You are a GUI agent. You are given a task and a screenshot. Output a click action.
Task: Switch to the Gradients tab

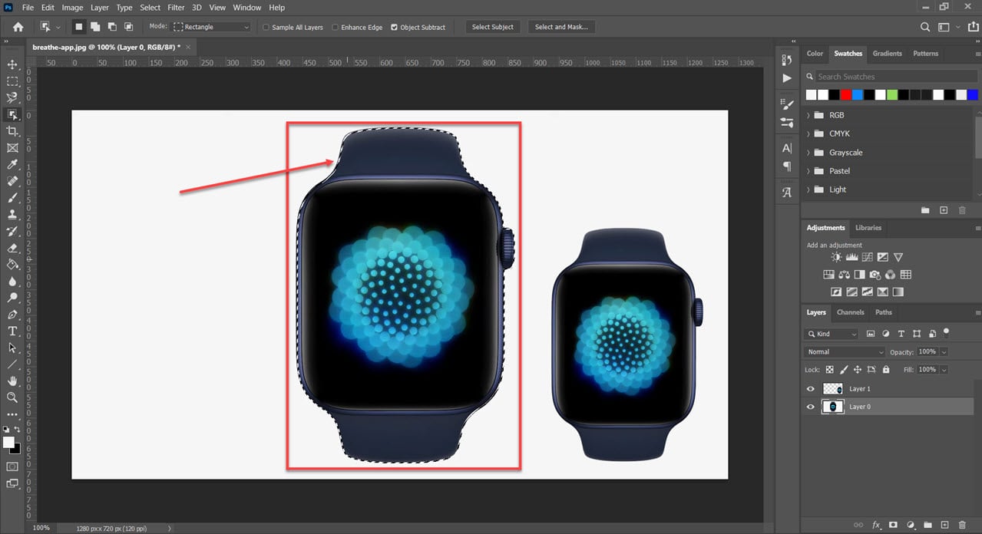tap(888, 54)
